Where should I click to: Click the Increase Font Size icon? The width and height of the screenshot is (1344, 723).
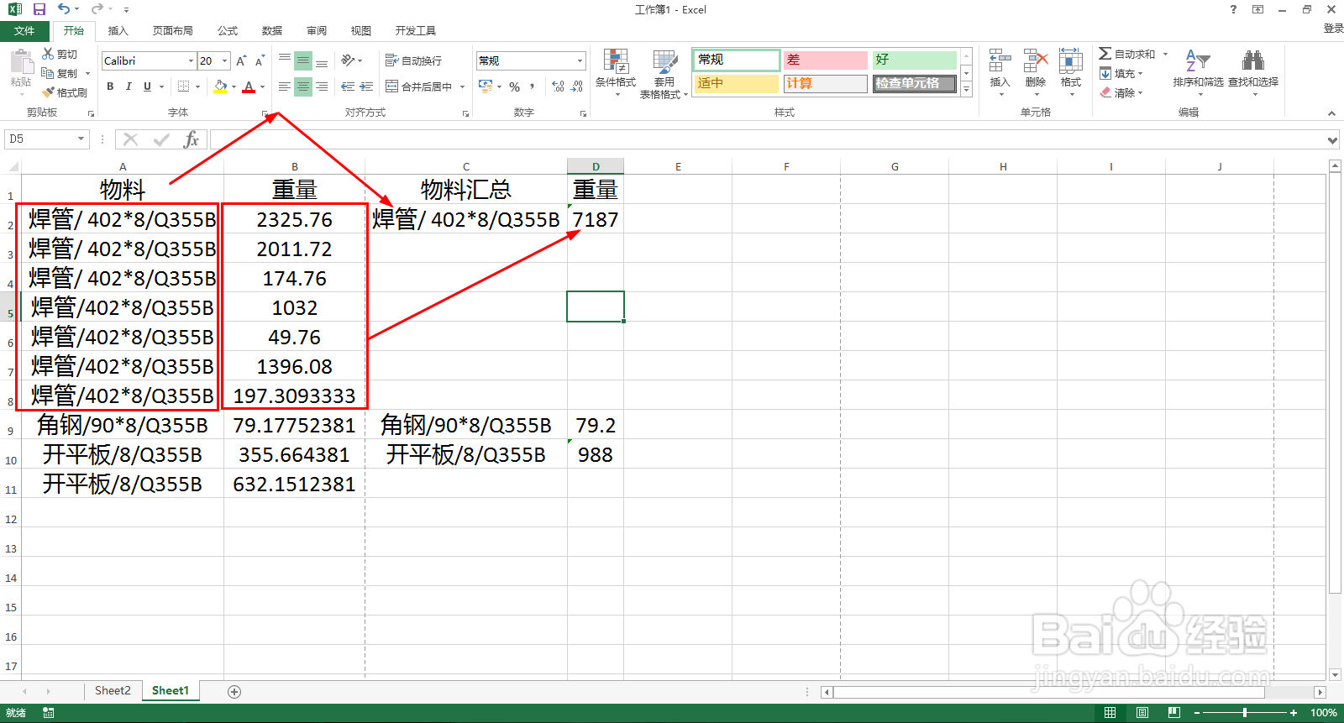point(241,60)
